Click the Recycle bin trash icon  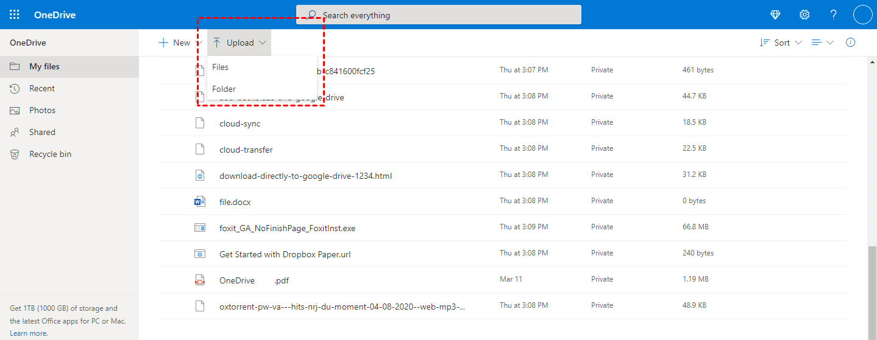pos(15,154)
